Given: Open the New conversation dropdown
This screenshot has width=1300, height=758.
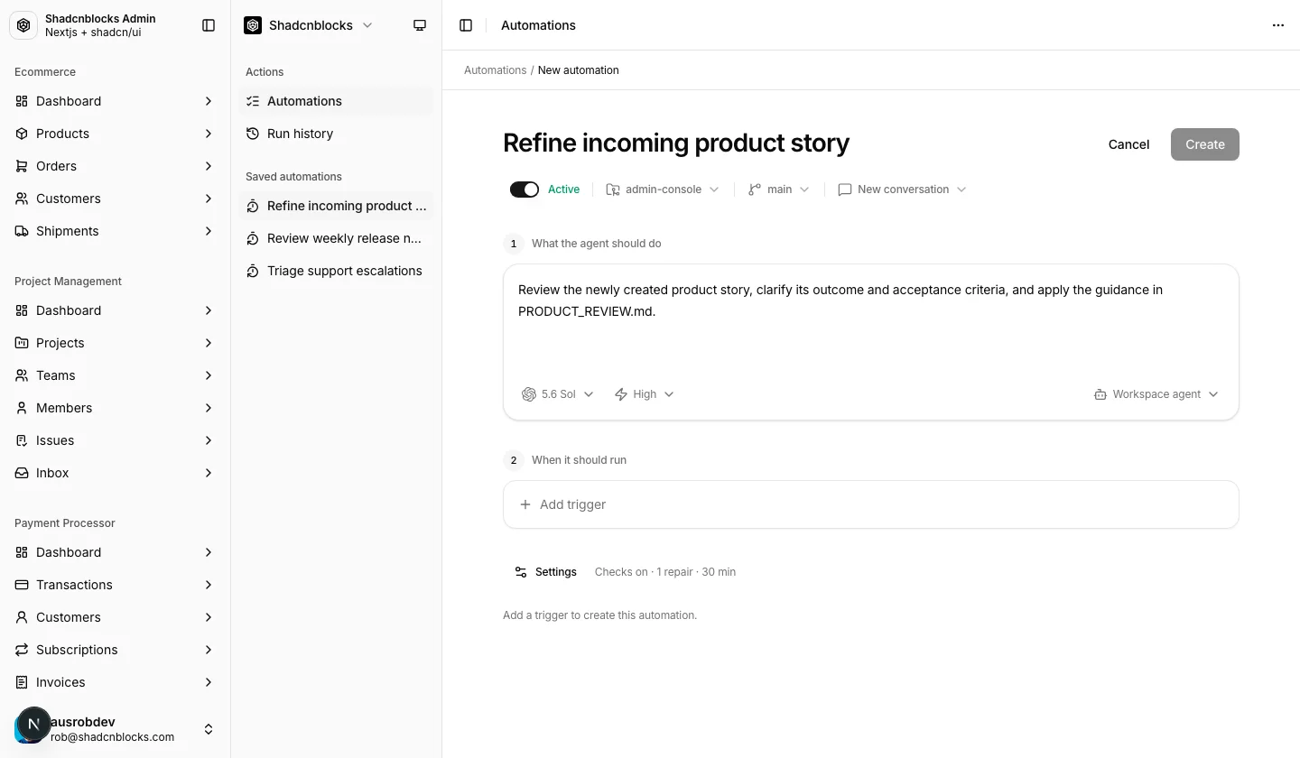Looking at the screenshot, I should [x=902, y=189].
